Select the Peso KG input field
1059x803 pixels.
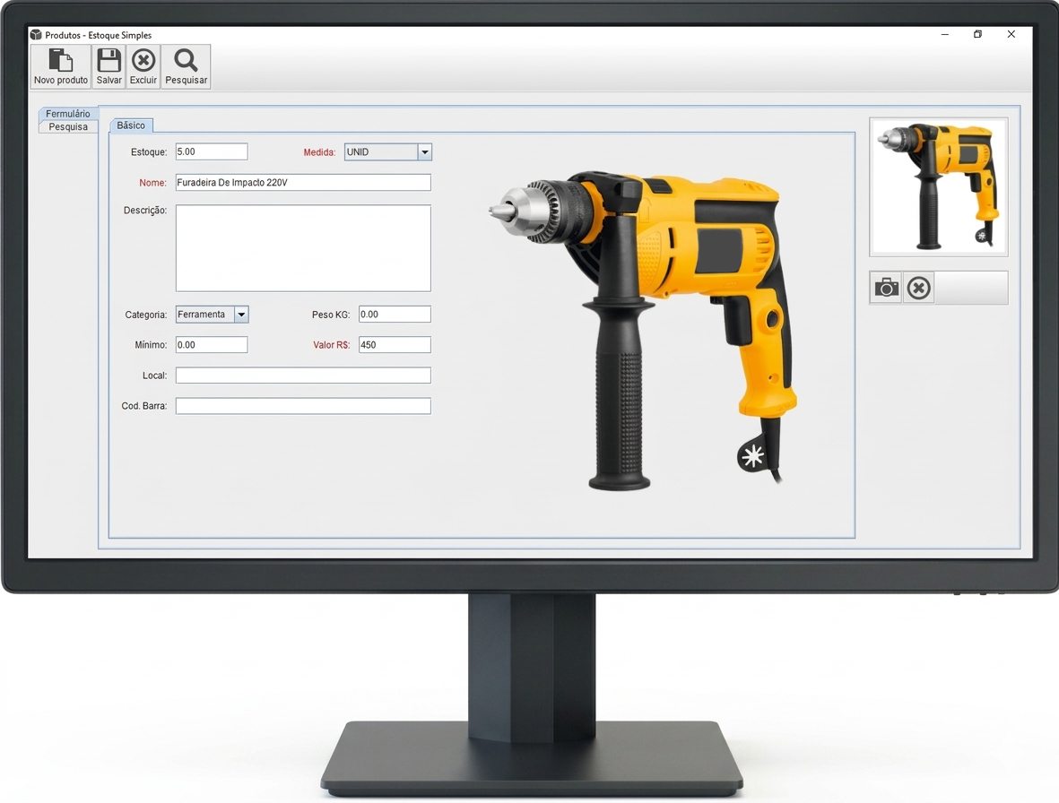[x=395, y=315]
